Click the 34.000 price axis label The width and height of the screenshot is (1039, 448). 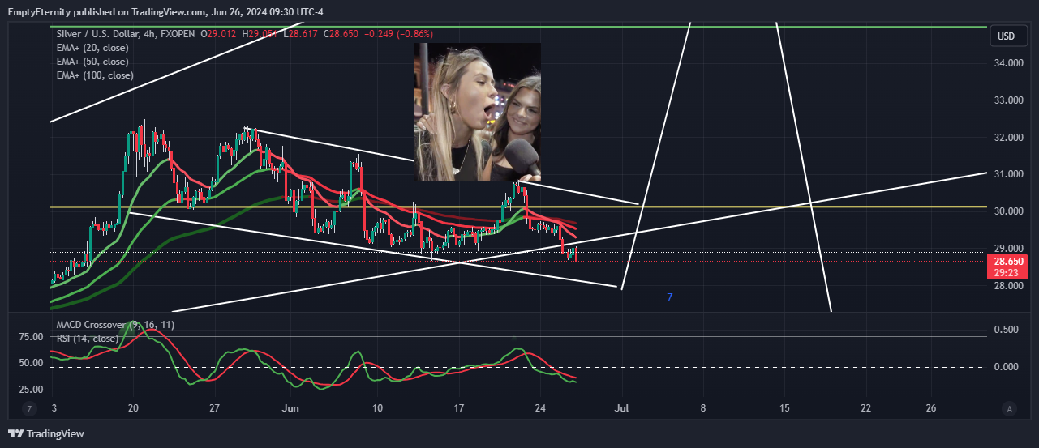pyautogui.click(x=1009, y=63)
